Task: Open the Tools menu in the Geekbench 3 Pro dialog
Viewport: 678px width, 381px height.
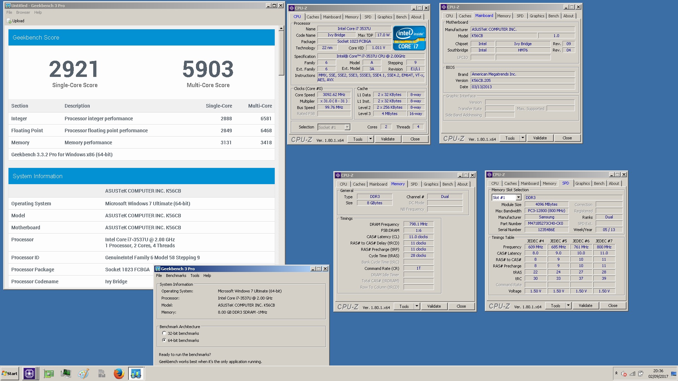Action: tap(195, 276)
